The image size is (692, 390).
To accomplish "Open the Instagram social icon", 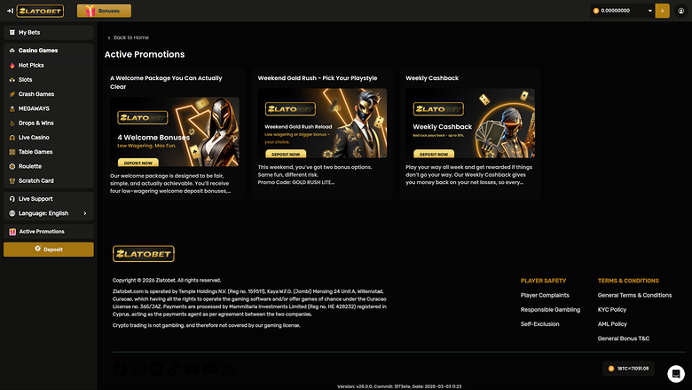I will coord(138,369).
